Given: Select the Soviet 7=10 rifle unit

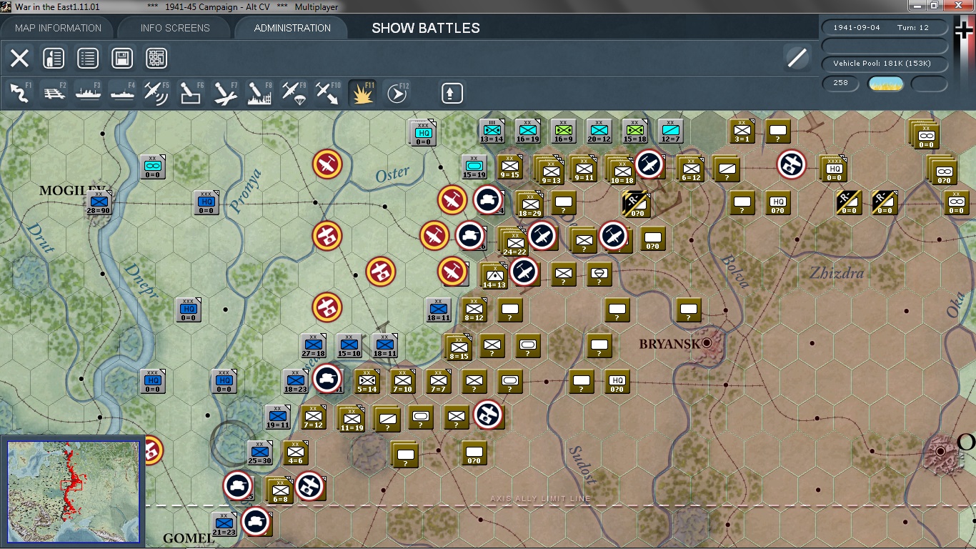Looking at the screenshot, I should pos(402,382).
